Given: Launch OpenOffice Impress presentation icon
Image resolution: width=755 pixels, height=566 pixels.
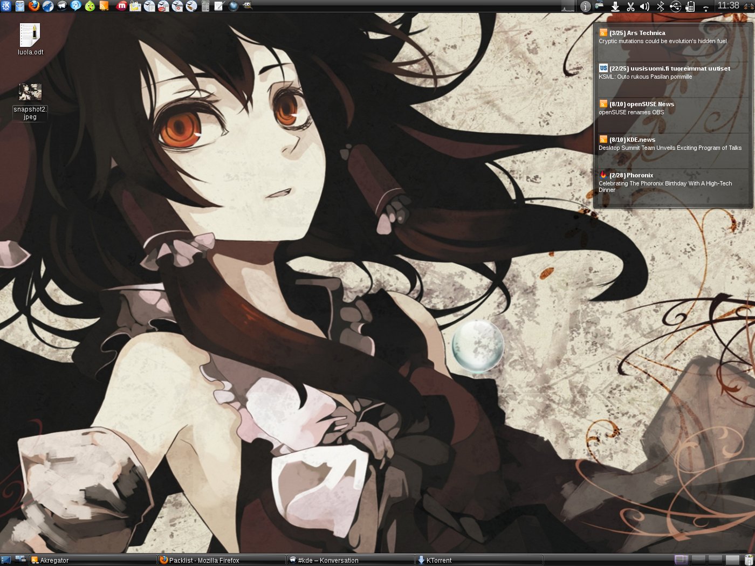Looking at the screenshot, I should point(177,6).
